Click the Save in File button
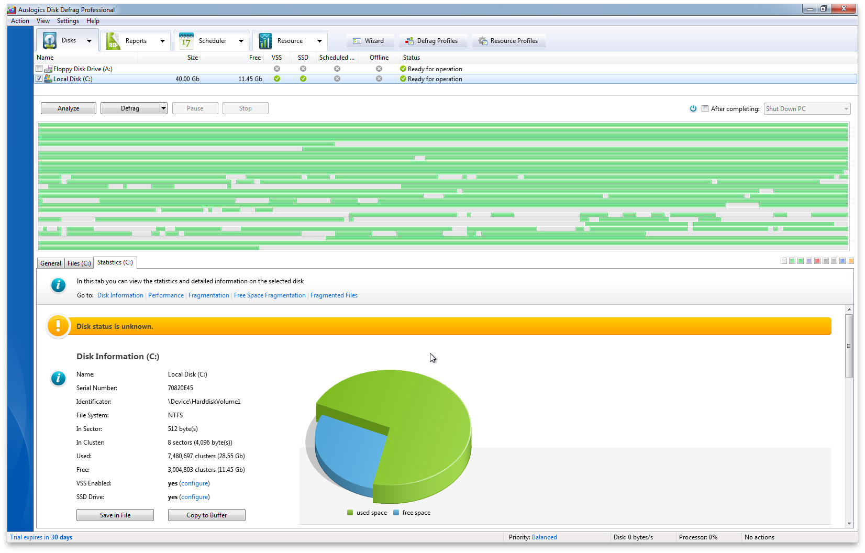 coord(115,515)
